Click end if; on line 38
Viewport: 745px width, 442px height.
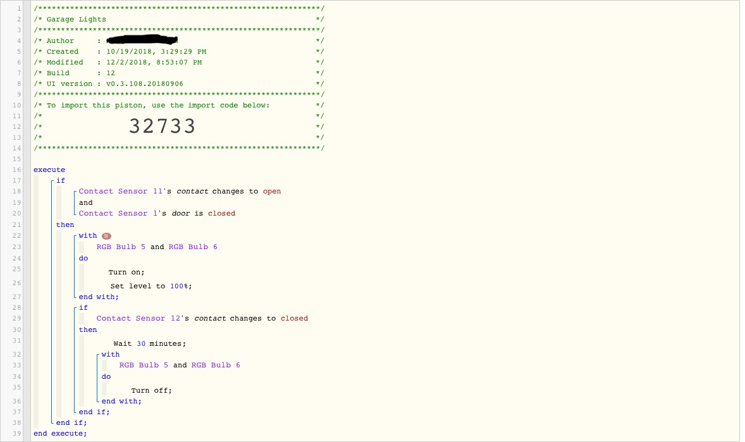71,423
